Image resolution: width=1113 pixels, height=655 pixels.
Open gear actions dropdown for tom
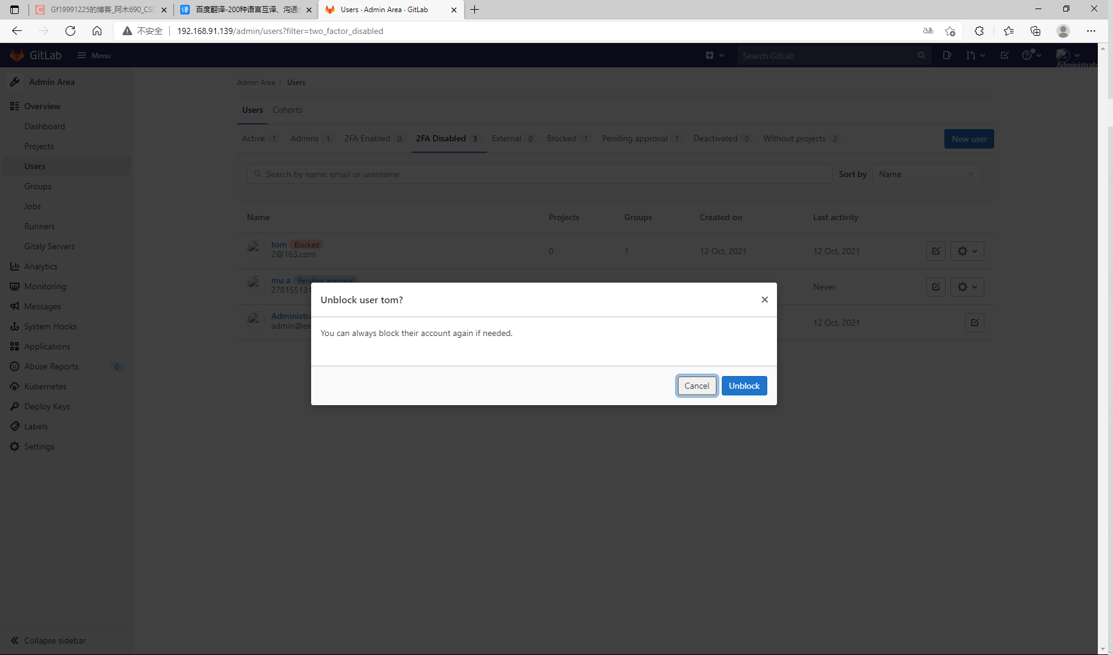click(x=967, y=251)
